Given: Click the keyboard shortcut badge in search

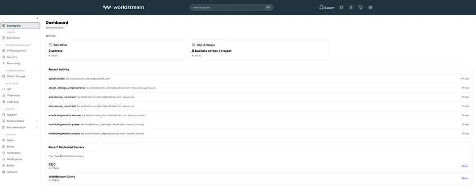Looking at the screenshot, I should [268, 7].
